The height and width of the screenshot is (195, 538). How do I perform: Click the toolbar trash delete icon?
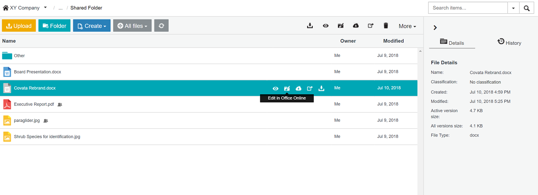click(x=386, y=26)
